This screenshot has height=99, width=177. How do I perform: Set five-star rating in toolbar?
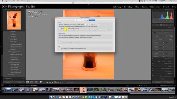coord(52,82)
